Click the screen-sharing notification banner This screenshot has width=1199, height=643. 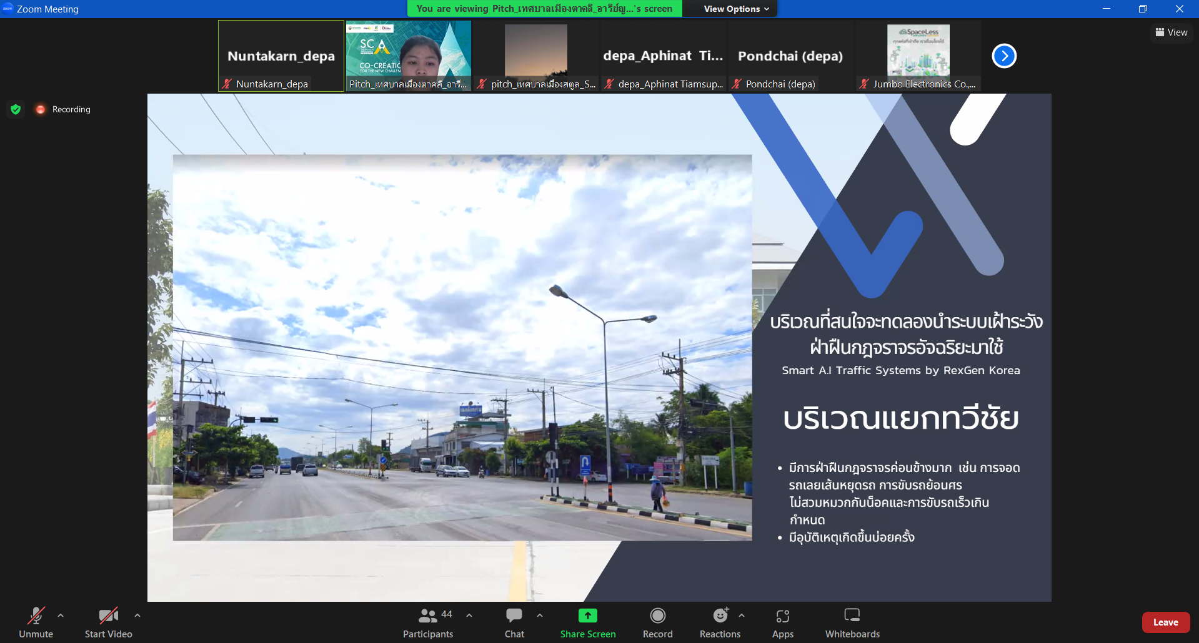point(545,9)
